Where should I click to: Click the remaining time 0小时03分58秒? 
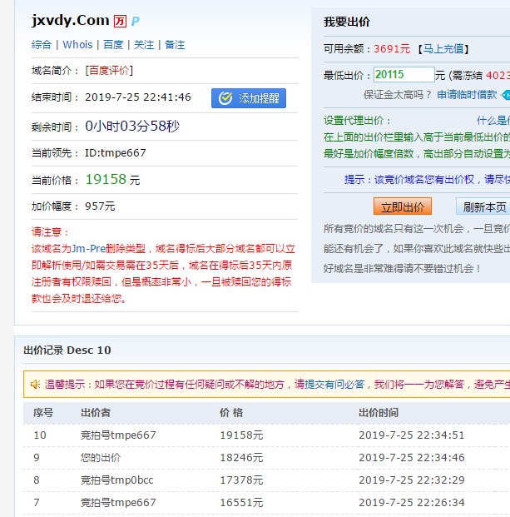tap(132, 126)
